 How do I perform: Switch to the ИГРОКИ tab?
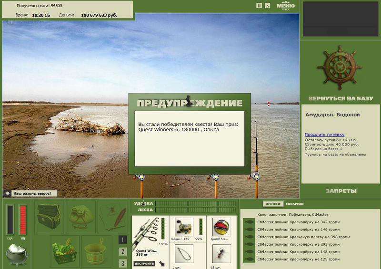pos(273,204)
